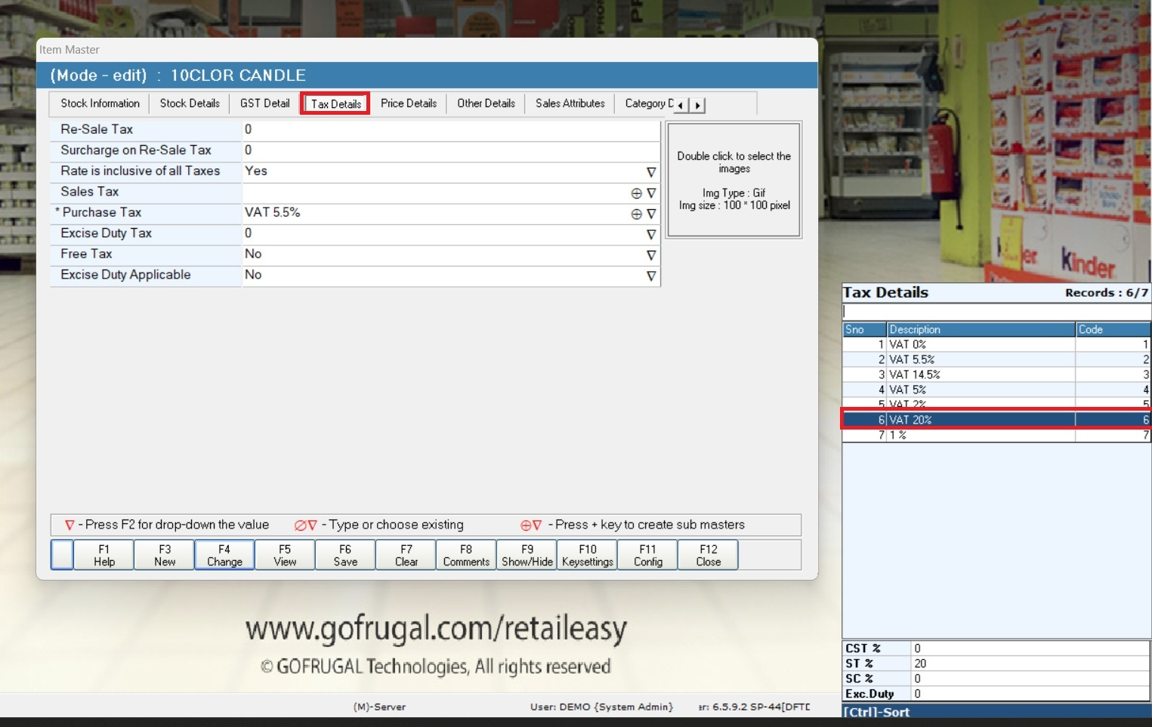
Task: Click the F4 Change button
Action: point(224,555)
